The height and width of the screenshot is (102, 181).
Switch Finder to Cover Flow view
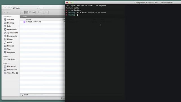(x=34, y=12)
